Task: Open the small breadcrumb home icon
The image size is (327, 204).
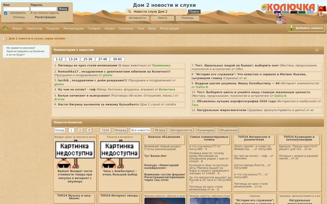Action: click(x=3, y=39)
